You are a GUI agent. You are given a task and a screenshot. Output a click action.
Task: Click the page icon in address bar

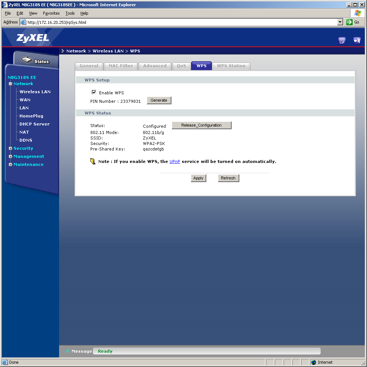23,22
